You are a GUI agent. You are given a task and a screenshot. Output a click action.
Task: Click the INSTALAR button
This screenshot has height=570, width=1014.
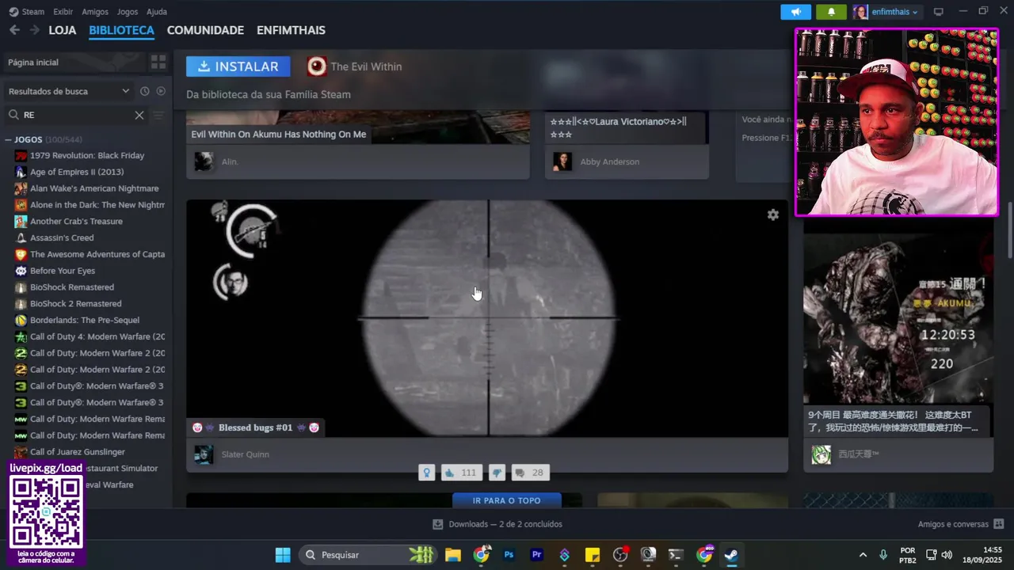238,66
